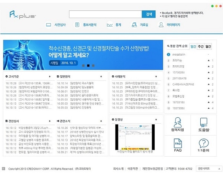This screenshot has height=173, width=223.
Task: Play the 사전심사 tutorial video thumbnail
Action: tap(135, 137)
